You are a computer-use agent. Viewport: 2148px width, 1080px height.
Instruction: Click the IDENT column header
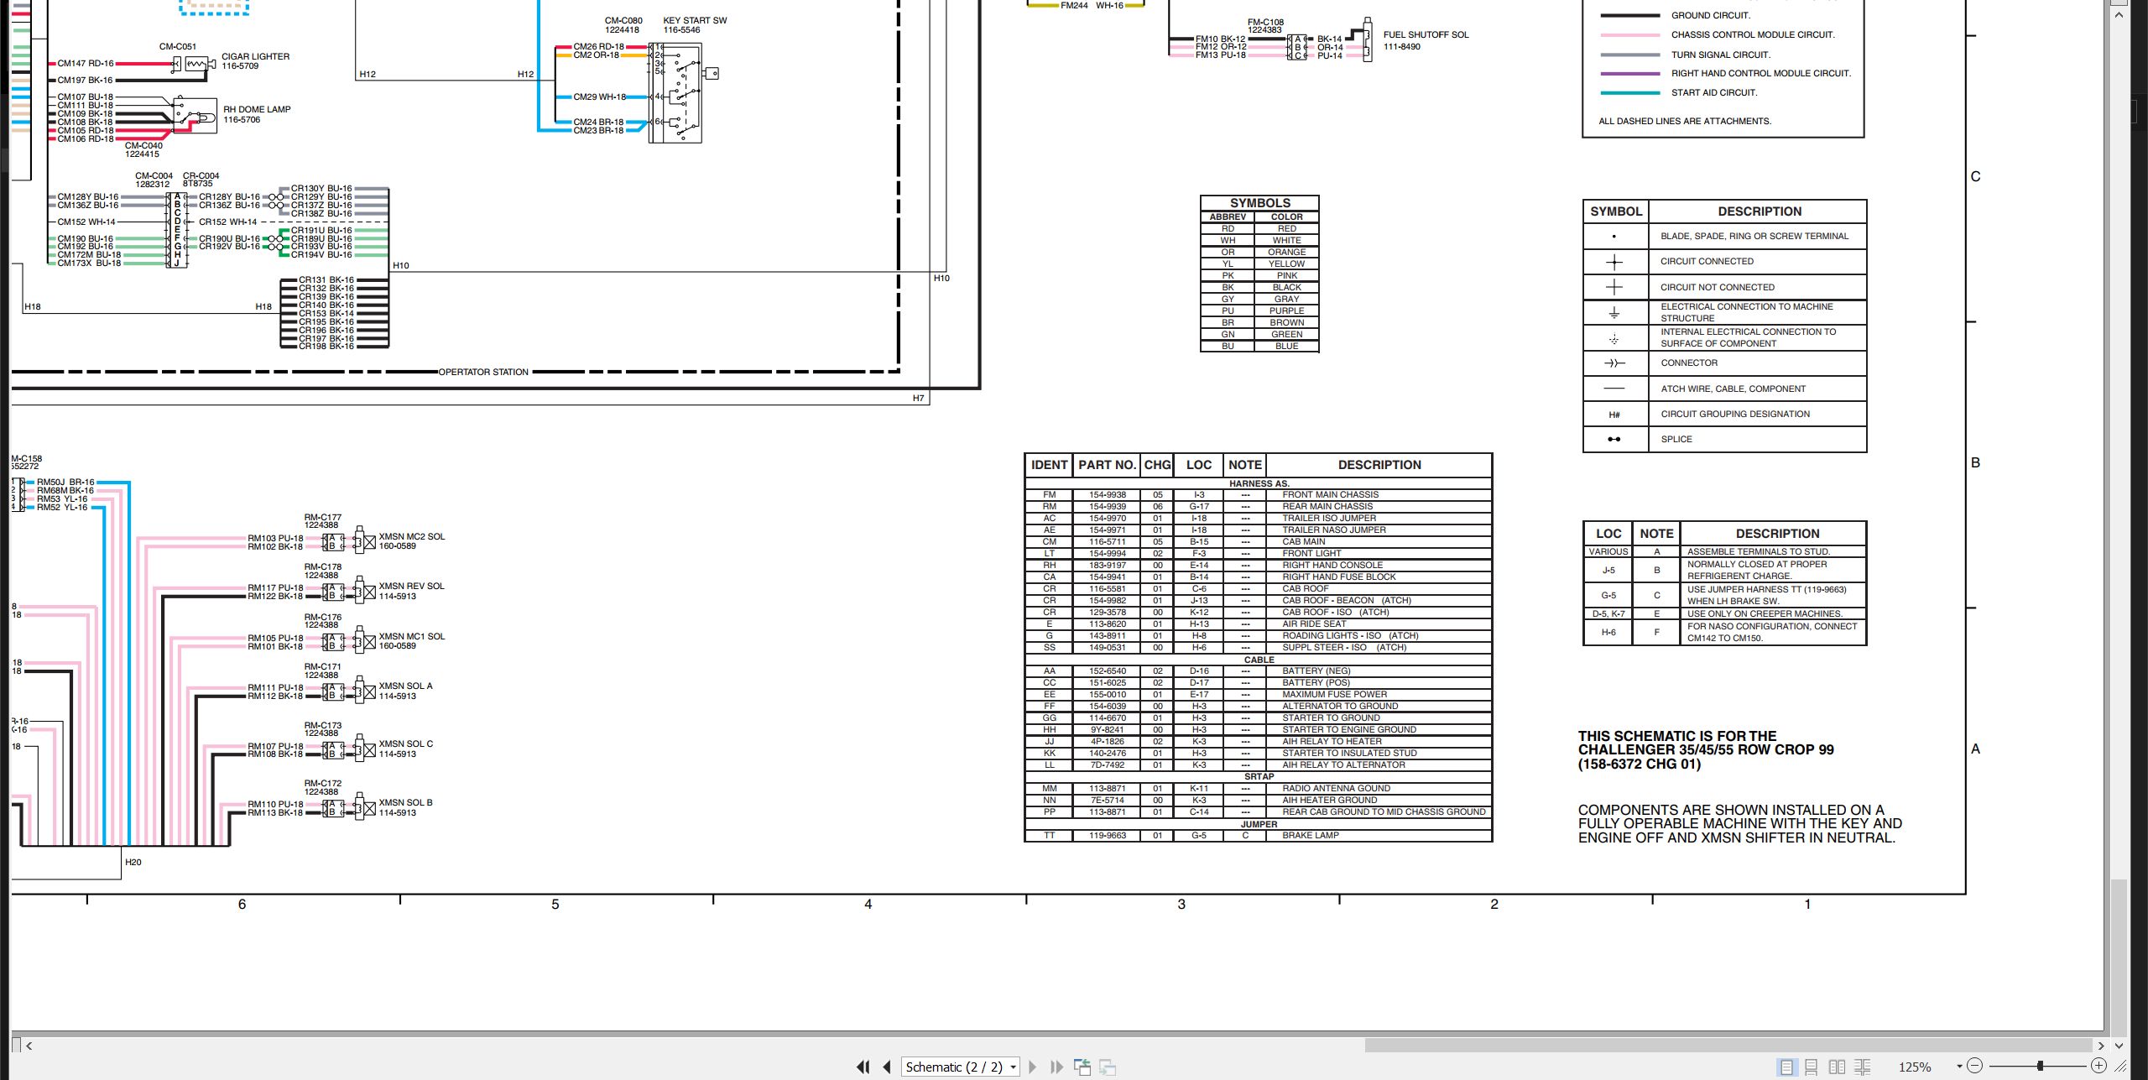pyautogui.click(x=1049, y=465)
